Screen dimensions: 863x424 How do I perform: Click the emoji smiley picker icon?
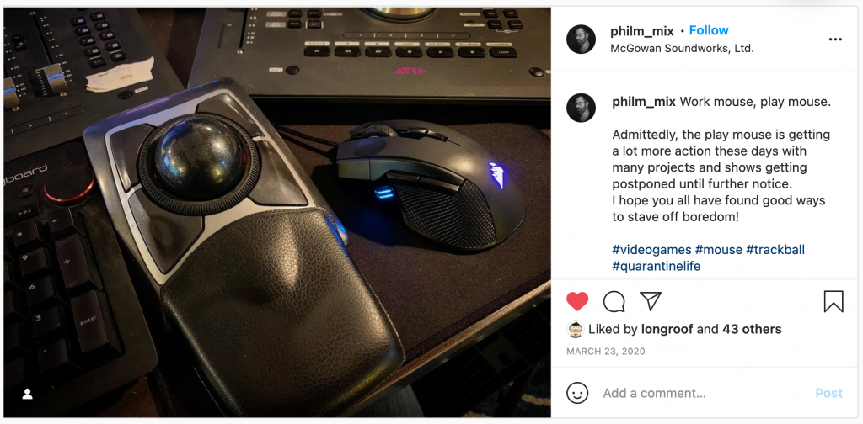pyautogui.click(x=577, y=393)
